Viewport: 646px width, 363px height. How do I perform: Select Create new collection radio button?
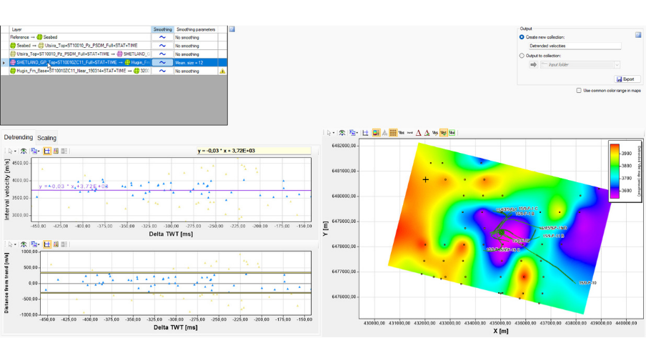(522, 37)
